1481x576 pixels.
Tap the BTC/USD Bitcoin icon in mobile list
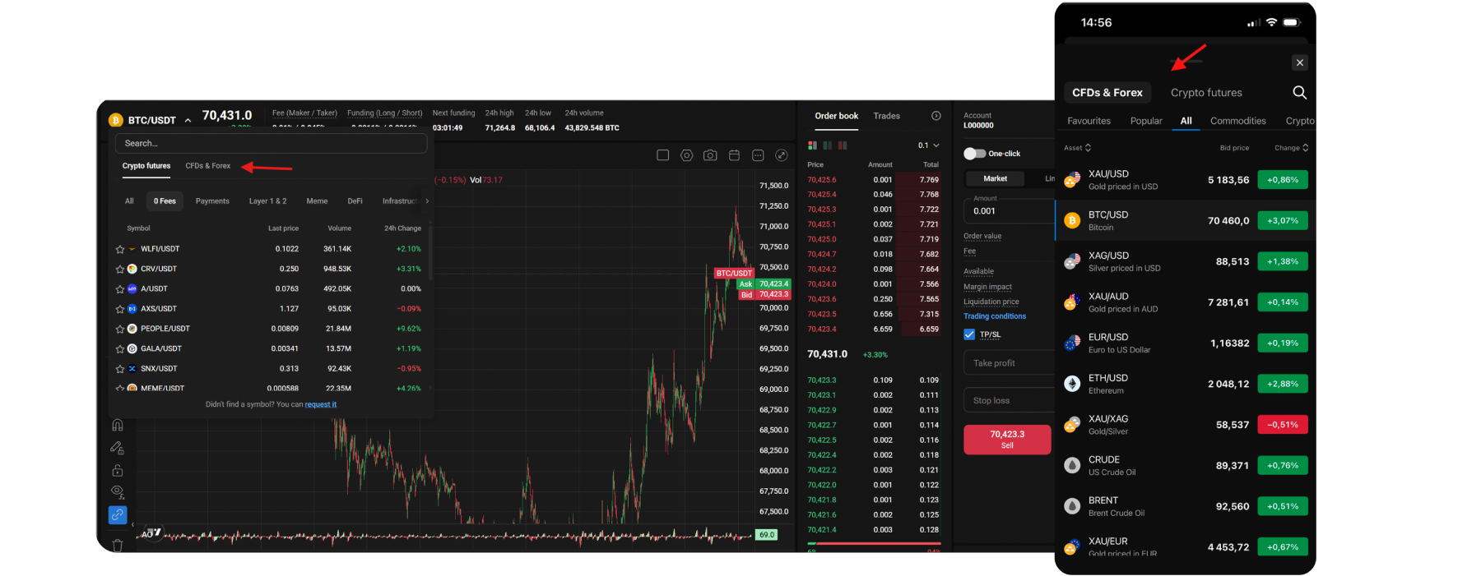click(1072, 220)
